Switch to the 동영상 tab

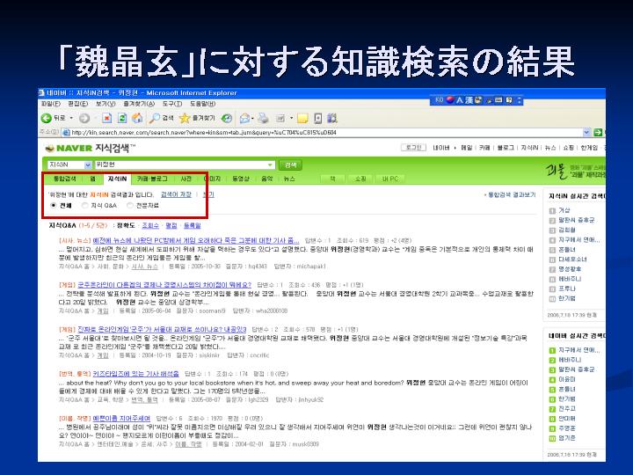pos(239,179)
